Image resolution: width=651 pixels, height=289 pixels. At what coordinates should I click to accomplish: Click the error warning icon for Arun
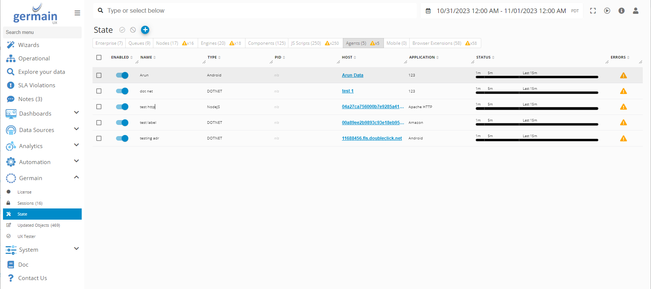pyautogui.click(x=623, y=75)
